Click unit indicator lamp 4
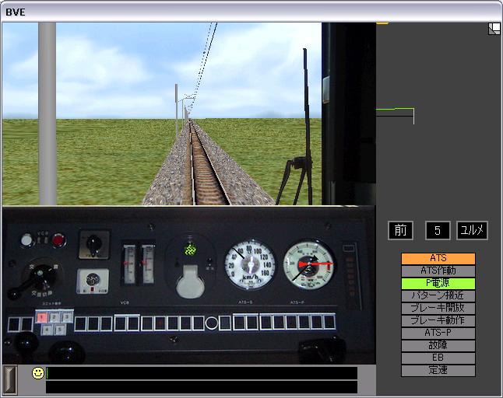Viewport: 503px width, 398px height. 47,330
